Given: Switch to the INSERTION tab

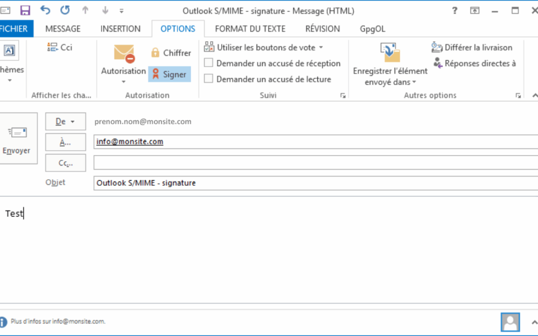Looking at the screenshot, I should pyautogui.click(x=121, y=28).
